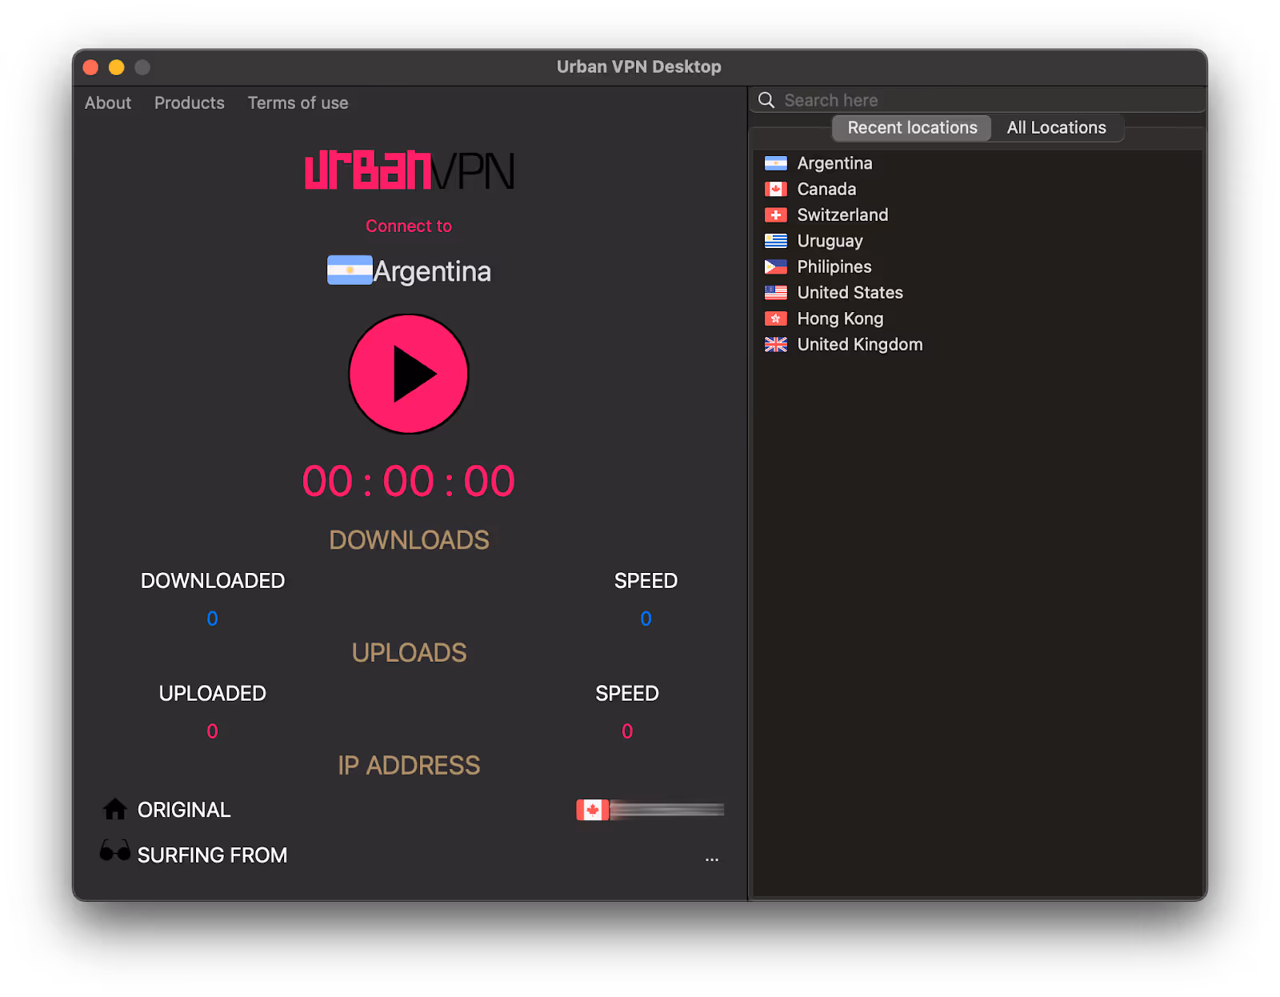This screenshot has height=997, width=1280.
Task: Click the pink connect play button
Action: point(409,374)
